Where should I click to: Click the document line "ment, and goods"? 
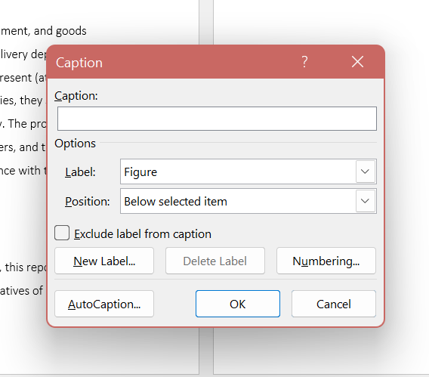click(x=43, y=31)
